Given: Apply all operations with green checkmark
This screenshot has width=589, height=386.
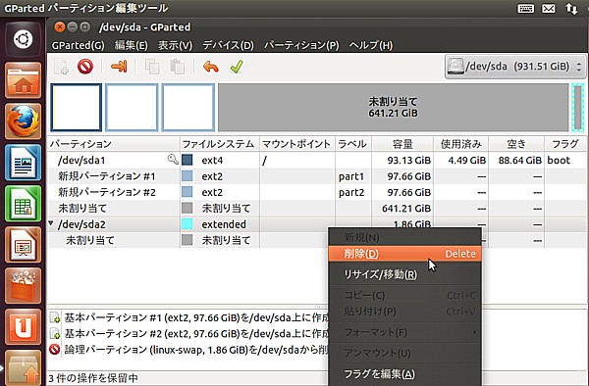Looking at the screenshot, I should [237, 67].
